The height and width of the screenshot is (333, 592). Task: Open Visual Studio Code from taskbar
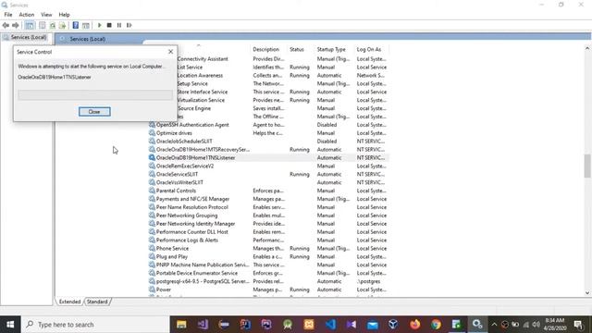[330, 325]
